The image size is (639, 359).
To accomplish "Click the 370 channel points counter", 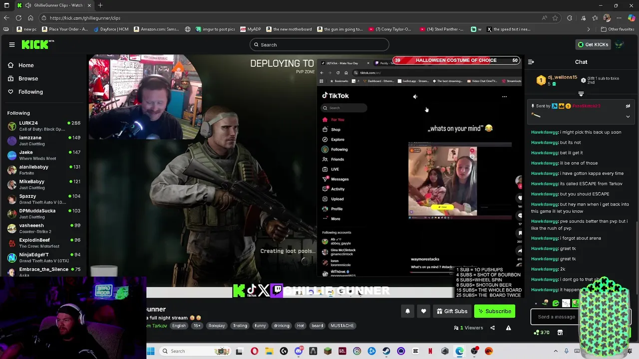I will pos(541,333).
